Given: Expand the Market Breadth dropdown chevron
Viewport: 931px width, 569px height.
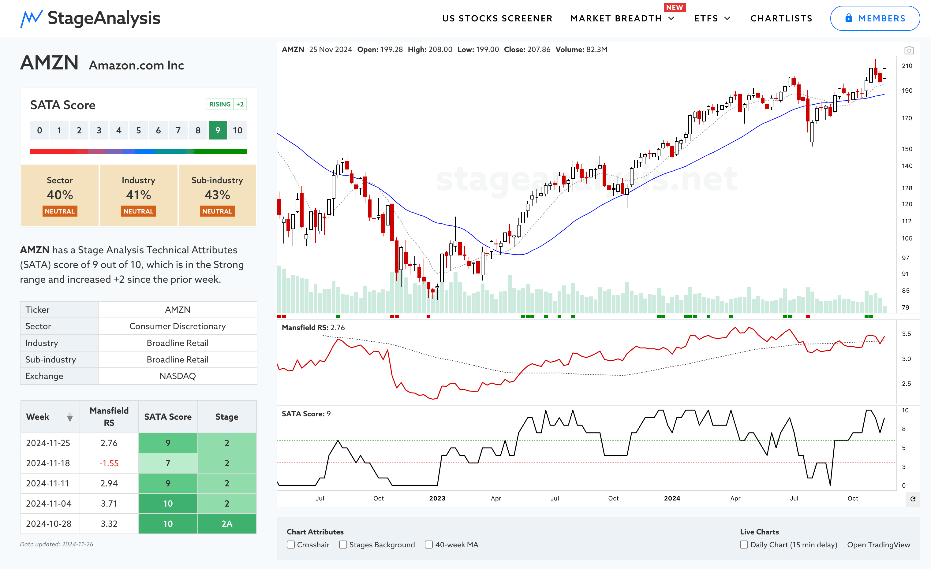Looking at the screenshot, I should pyautogui.click(x=671, y=18).
